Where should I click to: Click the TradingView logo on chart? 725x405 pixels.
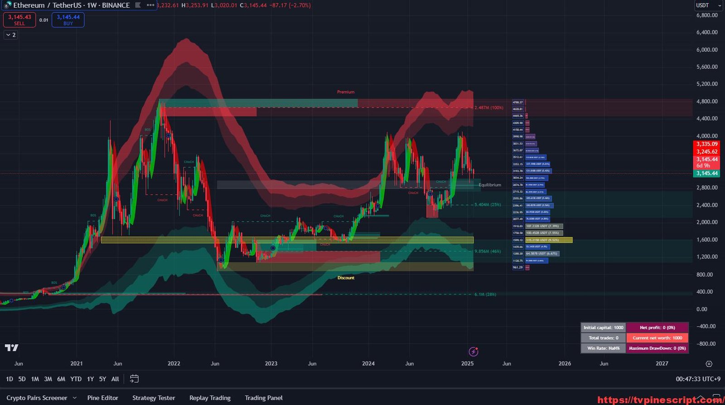tap(12, 348)
